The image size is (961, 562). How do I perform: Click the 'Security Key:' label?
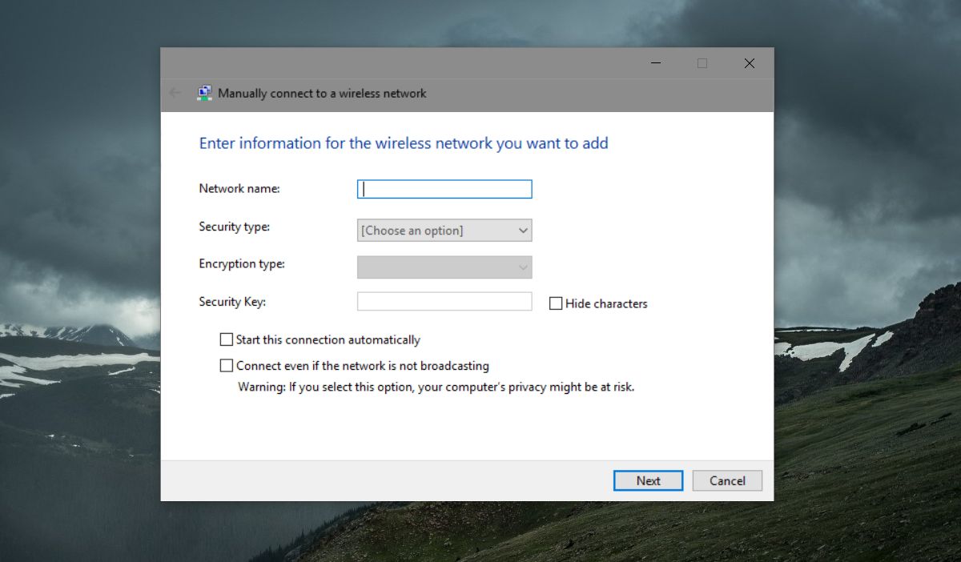[x=232, y=302]
